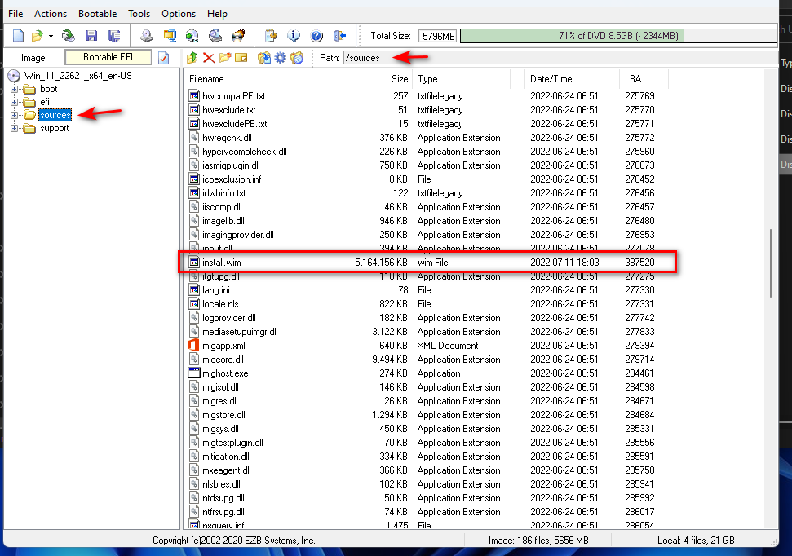The image size is (792, 556).
Task: Click the gear properties icon
Action: pos(281,58)
